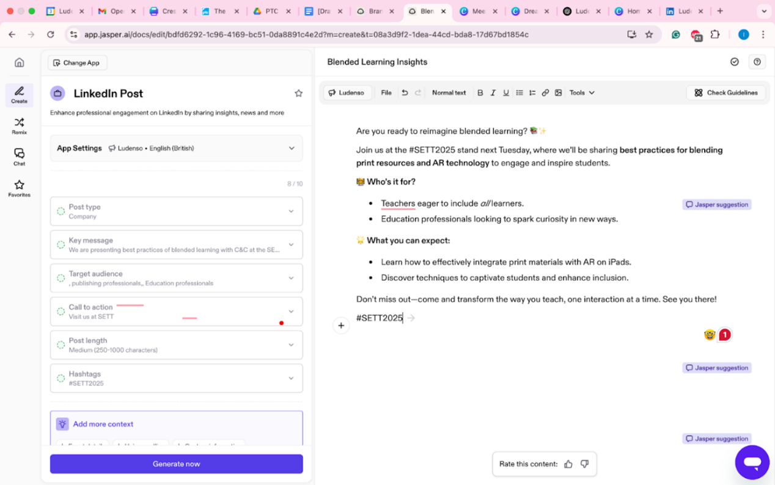
Task: Apply italic formatting to text
Action: point(493,93)
